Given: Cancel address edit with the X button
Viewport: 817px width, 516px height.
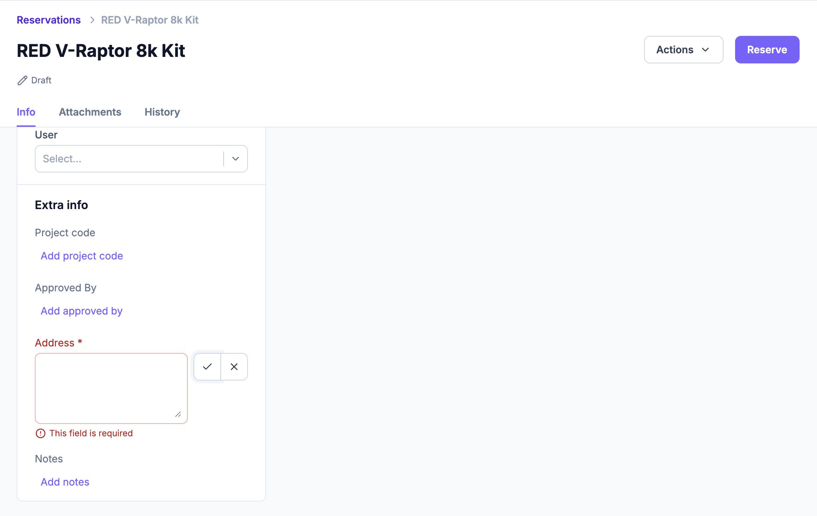Looking at the screenshot, I should click(234, 367).
